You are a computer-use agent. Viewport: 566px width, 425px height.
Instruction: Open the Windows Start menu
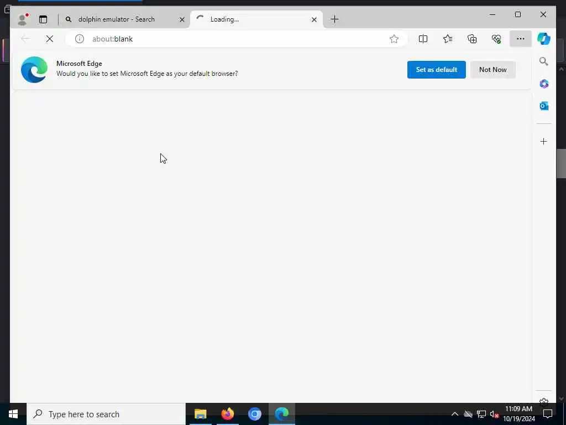point(13,414)
